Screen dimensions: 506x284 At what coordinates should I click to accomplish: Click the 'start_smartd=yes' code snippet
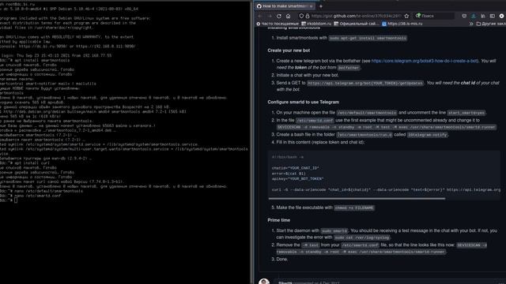click(x=466, y=113)
